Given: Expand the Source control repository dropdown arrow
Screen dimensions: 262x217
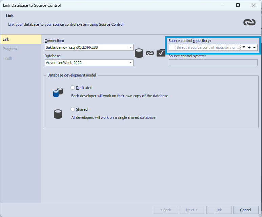Looking at the screenshot, I should 244,47.
